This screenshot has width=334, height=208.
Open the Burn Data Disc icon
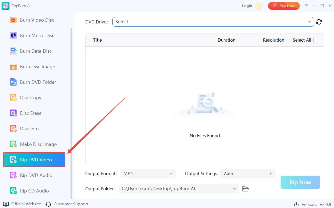13,51
